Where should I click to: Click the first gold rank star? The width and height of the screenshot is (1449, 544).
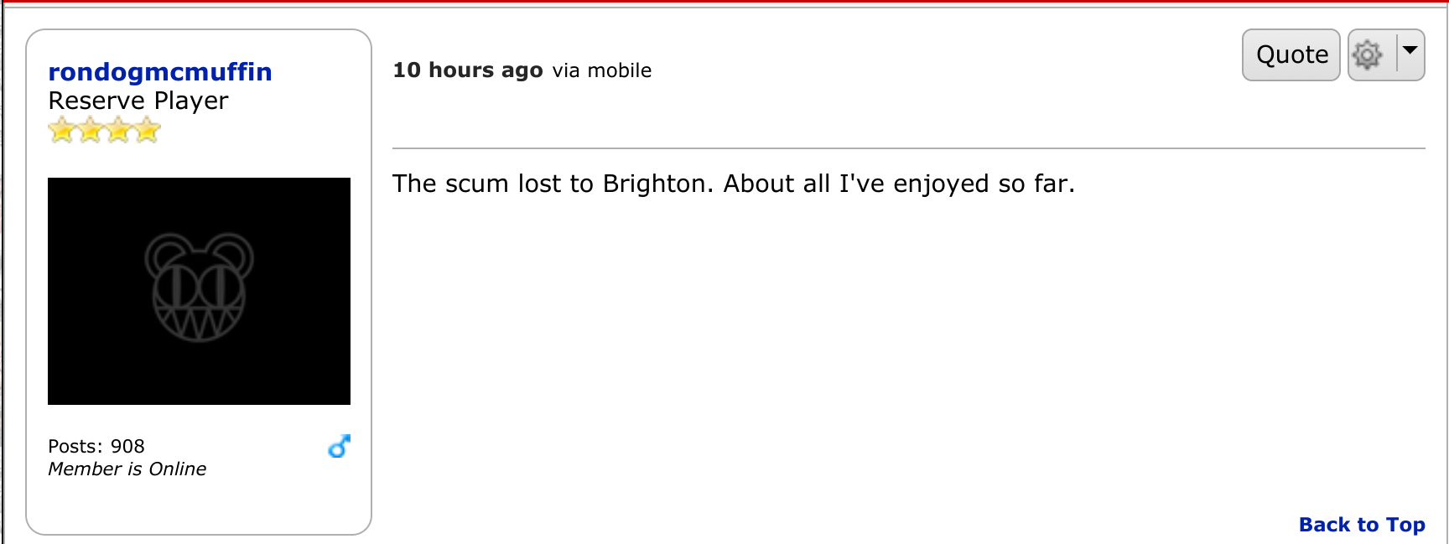point(62,130)
